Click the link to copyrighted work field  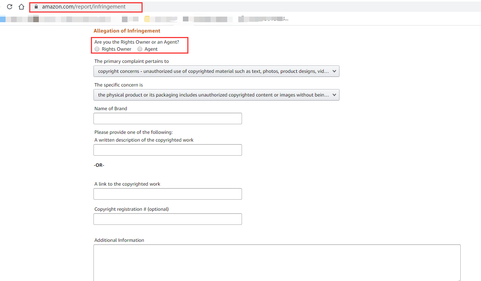pyautogui.click(x=168, y=194)
